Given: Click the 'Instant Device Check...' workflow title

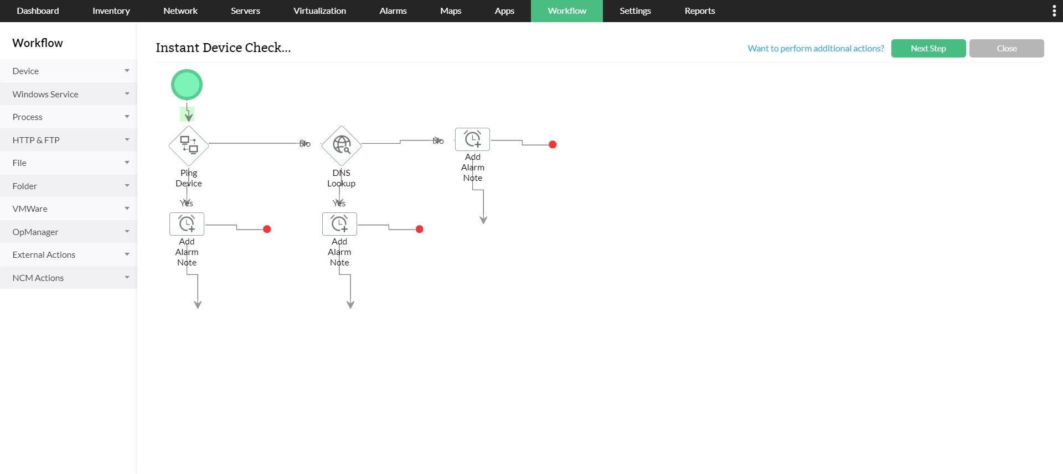Looking at the screenshot, I should [223, 48].
